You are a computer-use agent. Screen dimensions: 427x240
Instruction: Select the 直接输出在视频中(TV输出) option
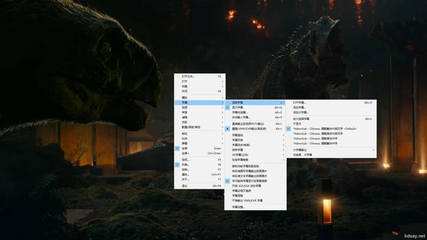(x=255, y=124)
